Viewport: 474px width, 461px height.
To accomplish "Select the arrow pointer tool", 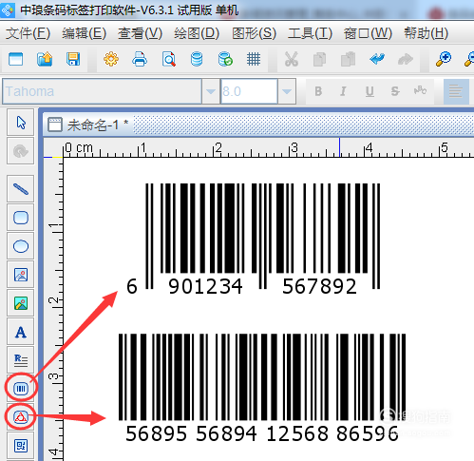I will tap(21, 123).
